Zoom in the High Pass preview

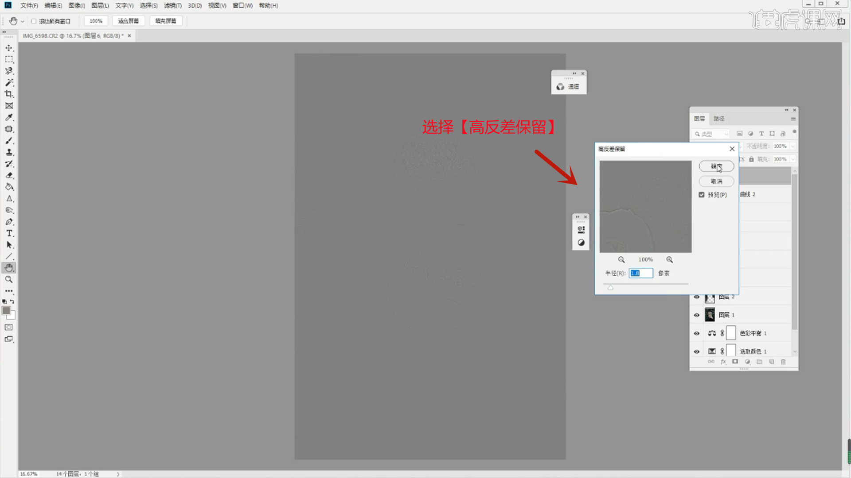[669, 260]
